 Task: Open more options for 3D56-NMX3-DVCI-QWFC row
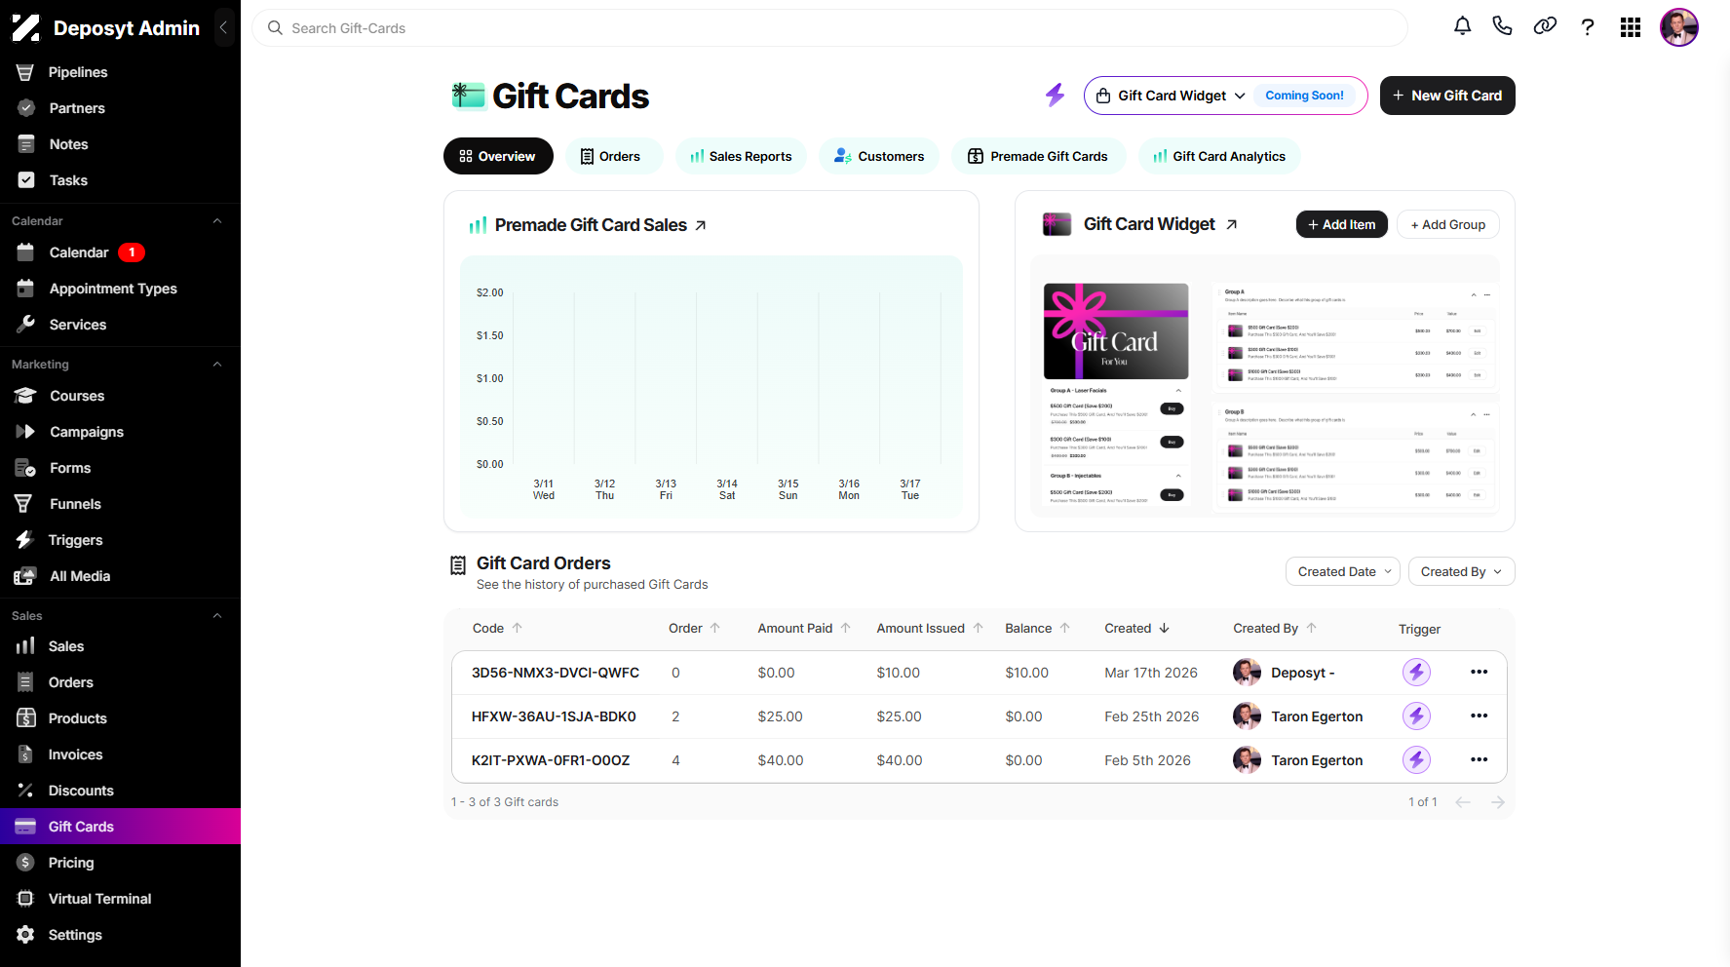(x=1479, y=672)
